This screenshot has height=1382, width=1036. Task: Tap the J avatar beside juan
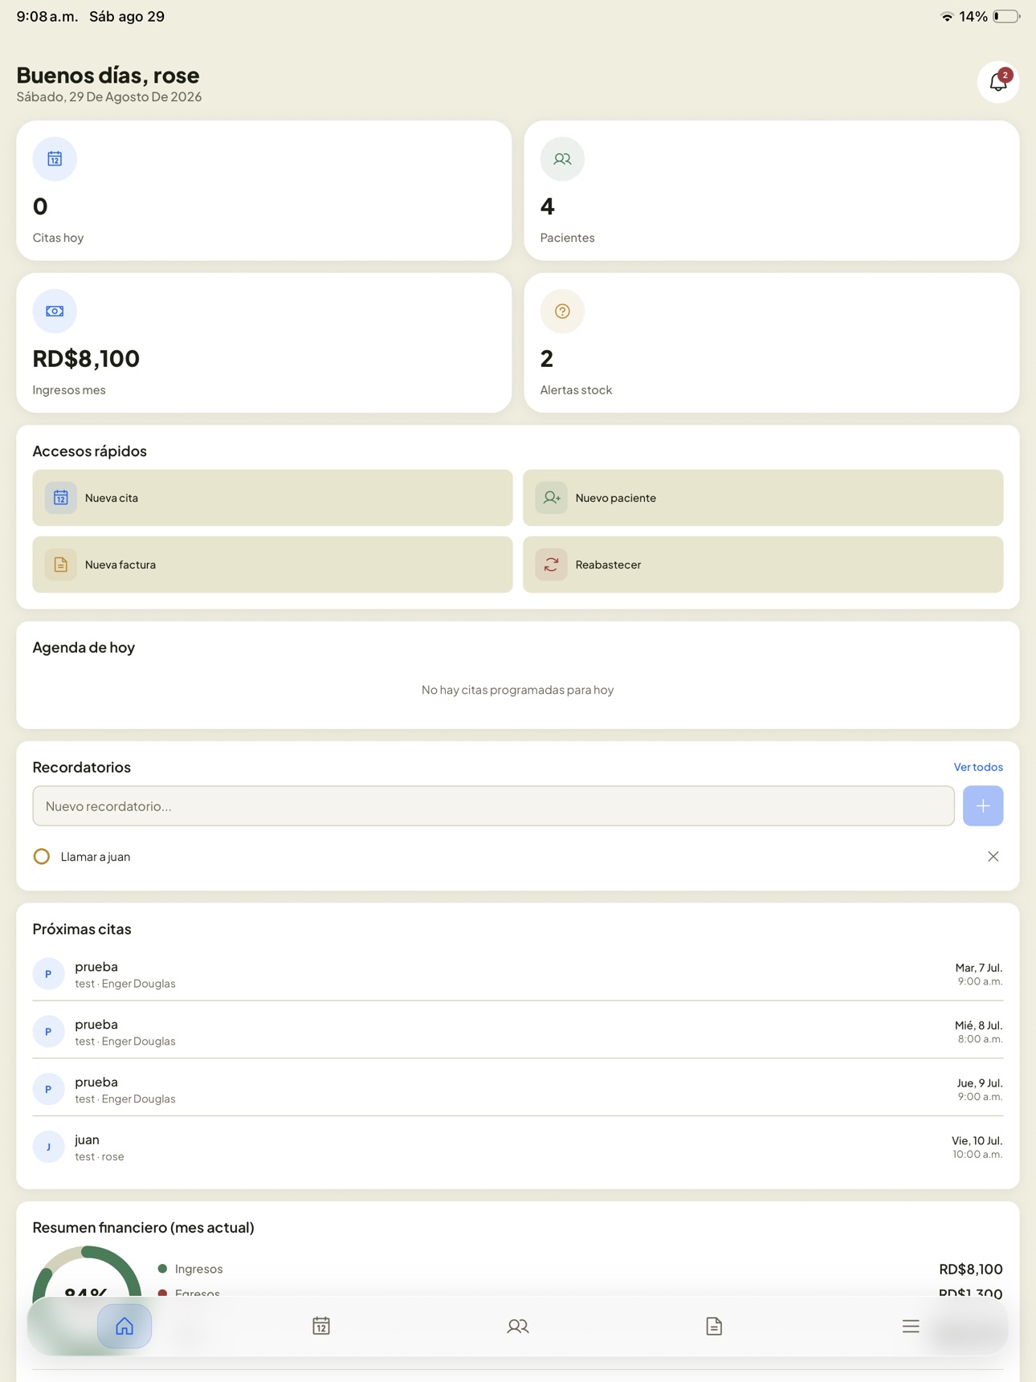[48, 1147]
